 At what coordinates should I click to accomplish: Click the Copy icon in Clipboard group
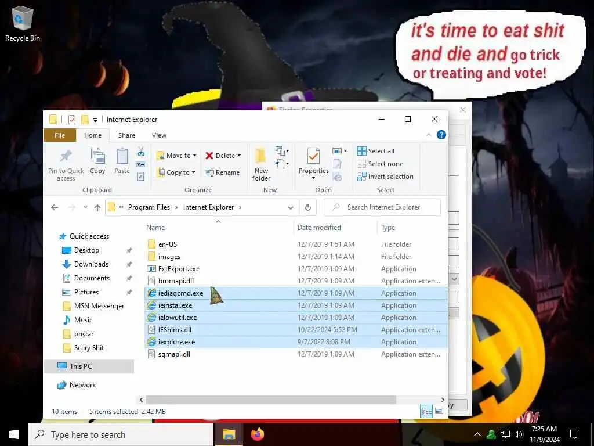tap(97, 156)
